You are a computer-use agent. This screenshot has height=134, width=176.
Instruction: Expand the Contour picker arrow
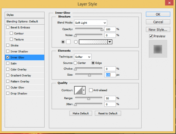[84, 91]
